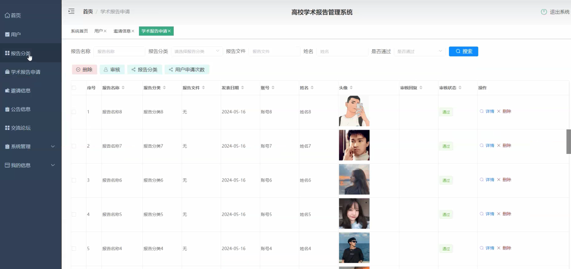Open 详情 for row 报告名称4
Image resolution: width=571 pixels, height=269 pixels.
487,248
